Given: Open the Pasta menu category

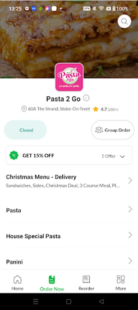Looking at the screenshot, I should 69,210.
